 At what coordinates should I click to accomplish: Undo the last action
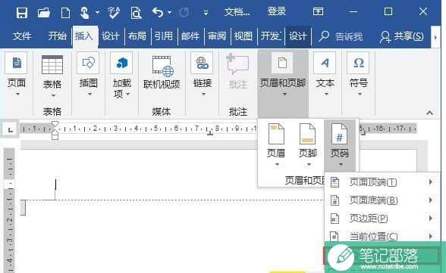[x=158, y=12]
